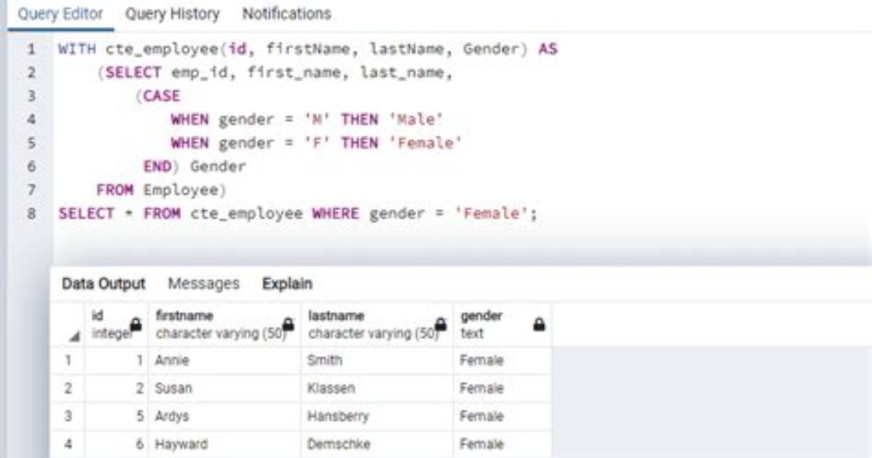Image resolution: width=872 pixels, height=458 pixels.
Task: Click the cell containing Smith
Action: pos(377,360)
